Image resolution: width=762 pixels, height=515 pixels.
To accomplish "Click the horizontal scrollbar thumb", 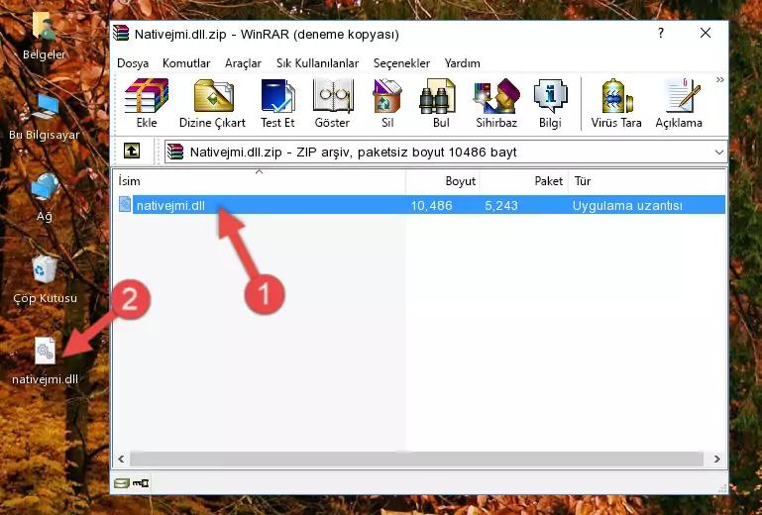I will pyautogui.click(x=416, y=459).
